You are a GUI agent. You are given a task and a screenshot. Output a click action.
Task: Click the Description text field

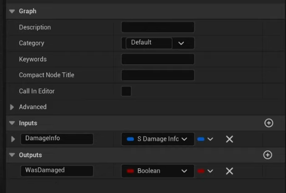[158, 28]
